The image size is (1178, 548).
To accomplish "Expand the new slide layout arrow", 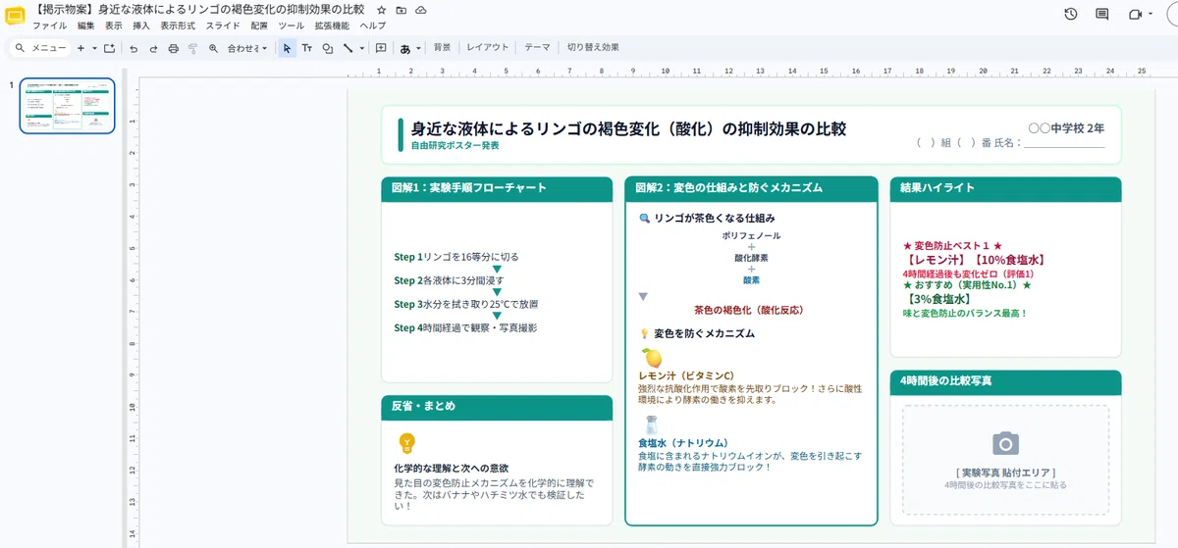I will click(x=94, y=48).
